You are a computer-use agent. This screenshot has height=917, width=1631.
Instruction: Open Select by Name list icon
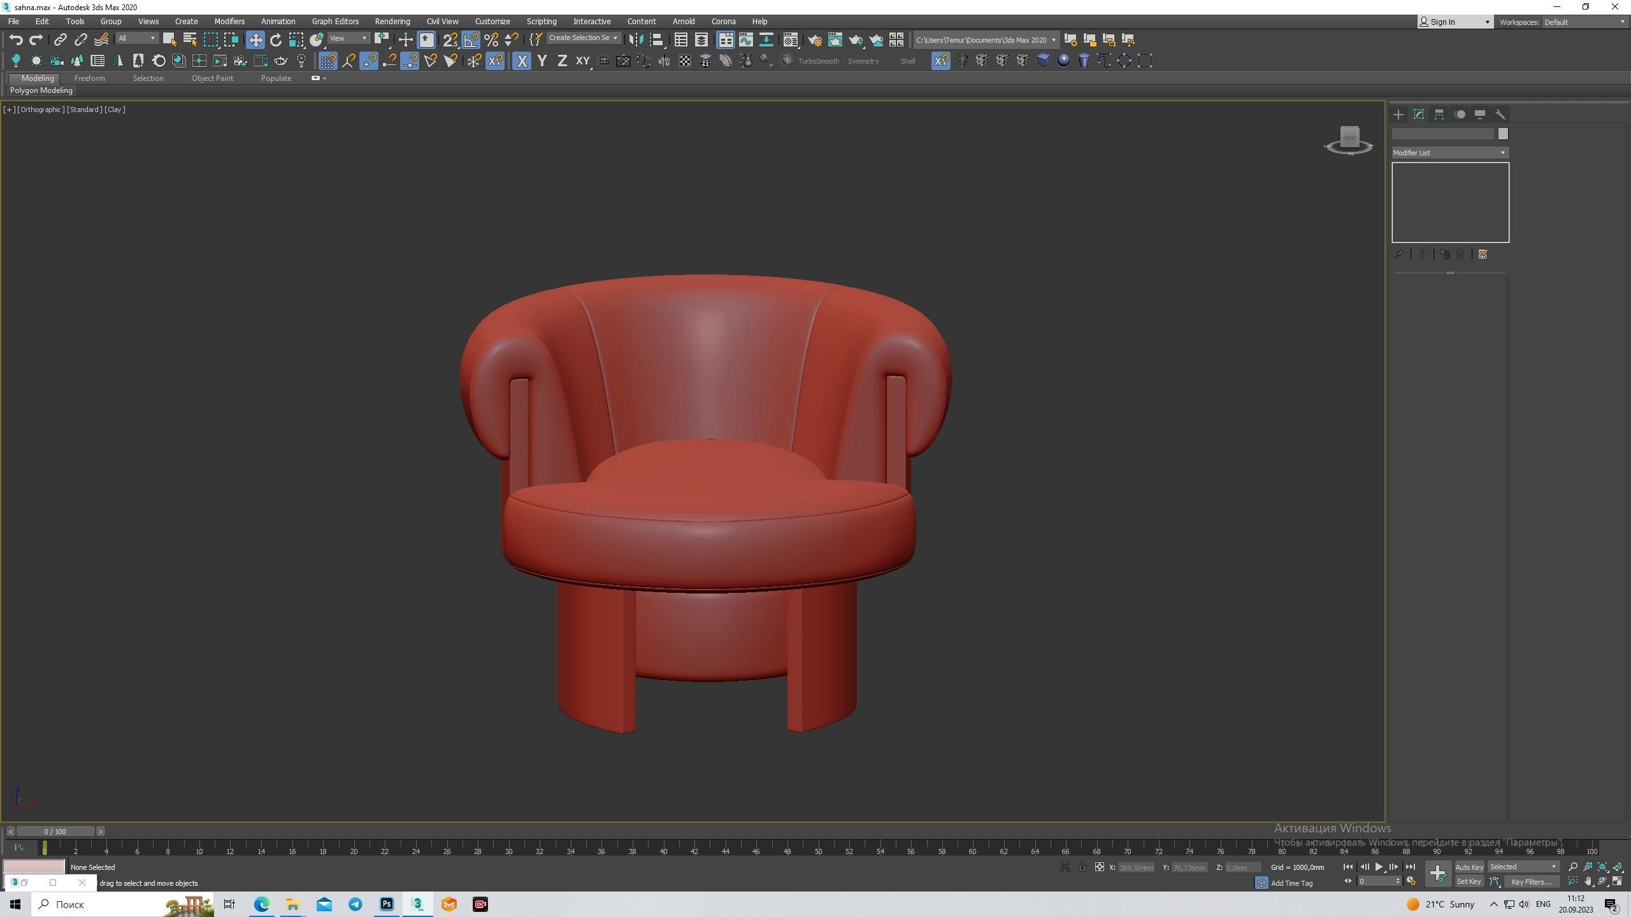[x=190, y=40]
